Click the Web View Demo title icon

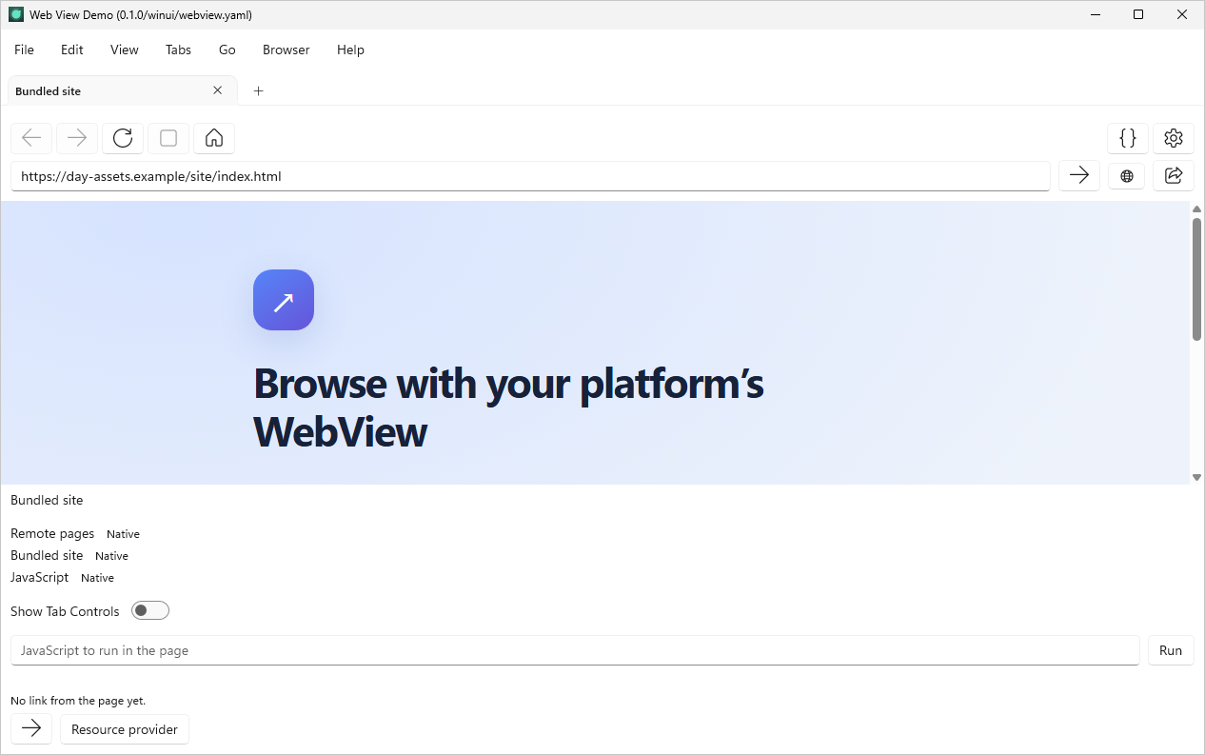(x=16, y=14)
